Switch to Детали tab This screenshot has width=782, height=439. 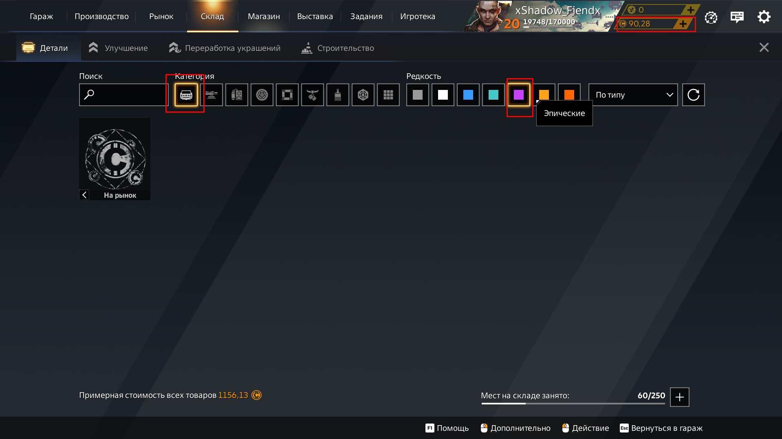tap(48, 48)
